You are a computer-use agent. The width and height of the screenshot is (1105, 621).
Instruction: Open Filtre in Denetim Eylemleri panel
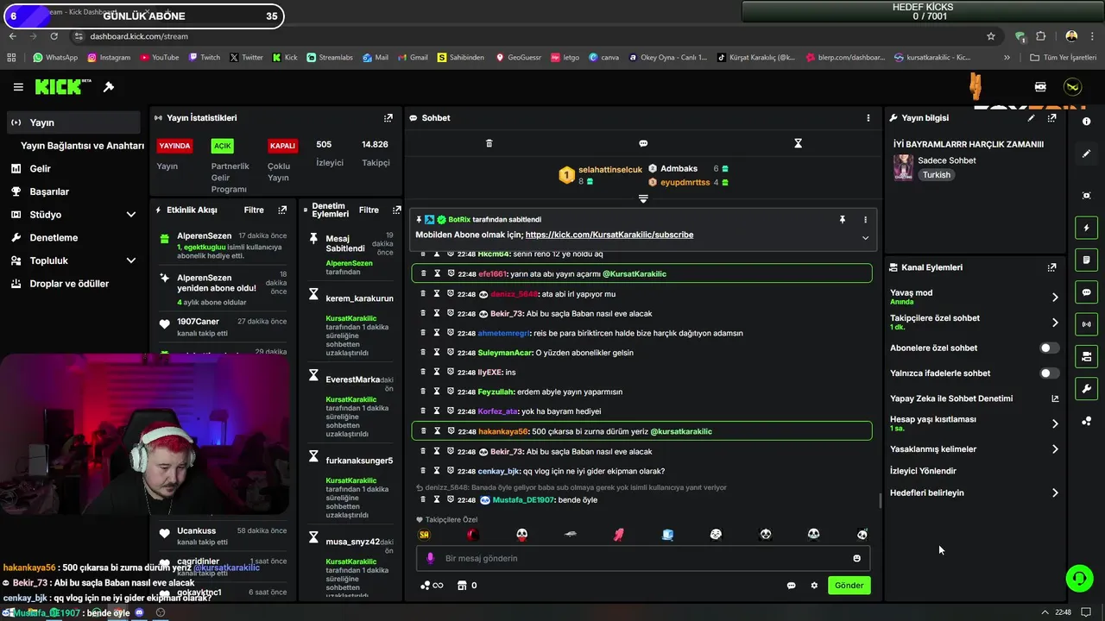point(369,210)
